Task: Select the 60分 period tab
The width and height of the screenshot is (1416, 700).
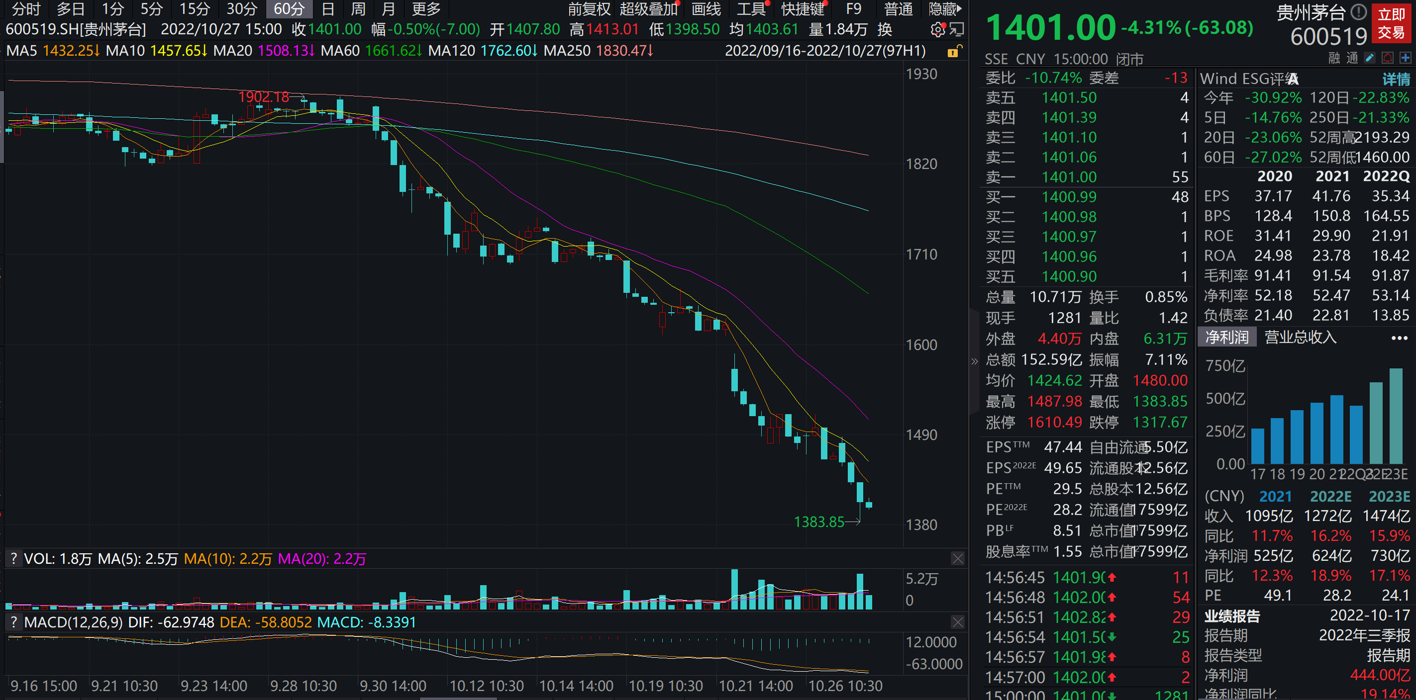Action: pos(289,9)
